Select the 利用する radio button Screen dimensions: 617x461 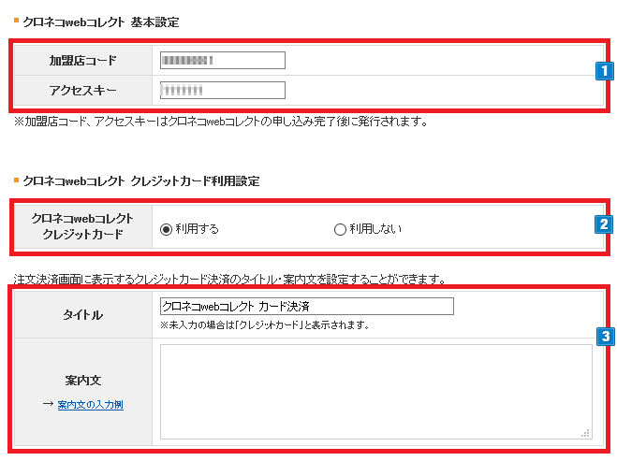166,229
